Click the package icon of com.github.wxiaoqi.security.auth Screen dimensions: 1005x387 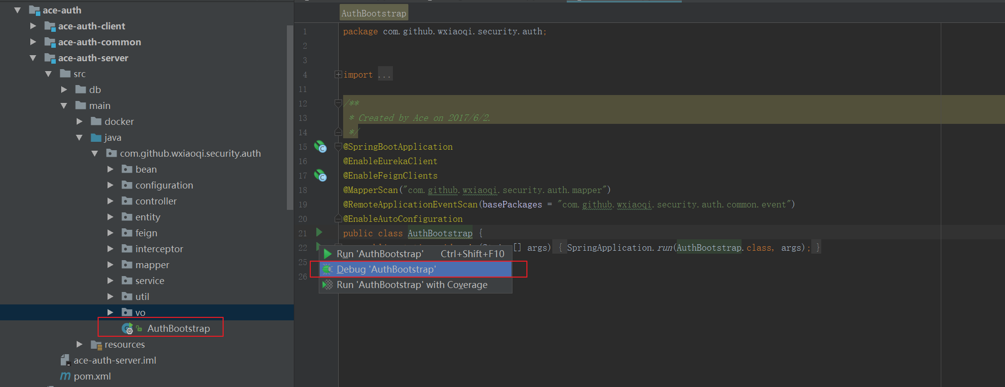point(111,153)
